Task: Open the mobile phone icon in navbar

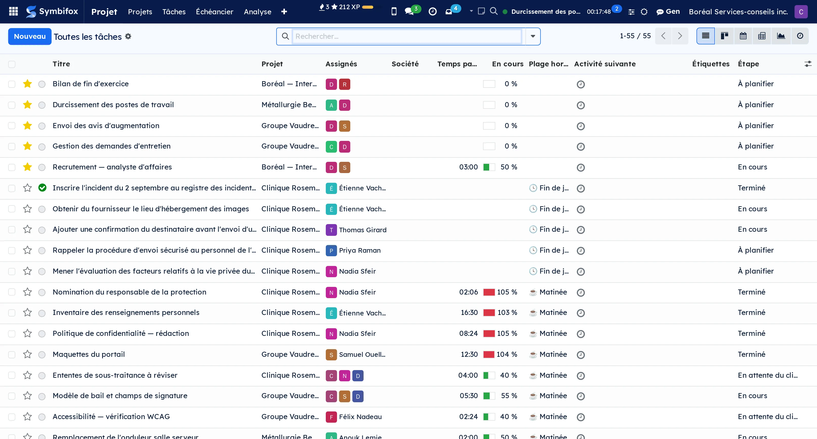Action: coord(394,11)
